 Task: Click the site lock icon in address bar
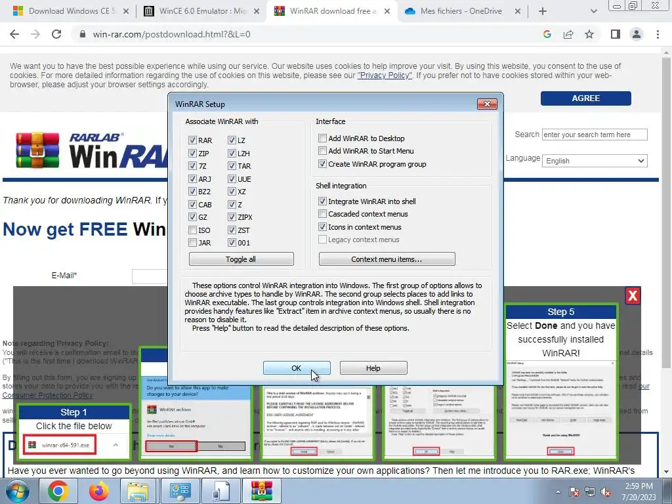click(83, 34)
